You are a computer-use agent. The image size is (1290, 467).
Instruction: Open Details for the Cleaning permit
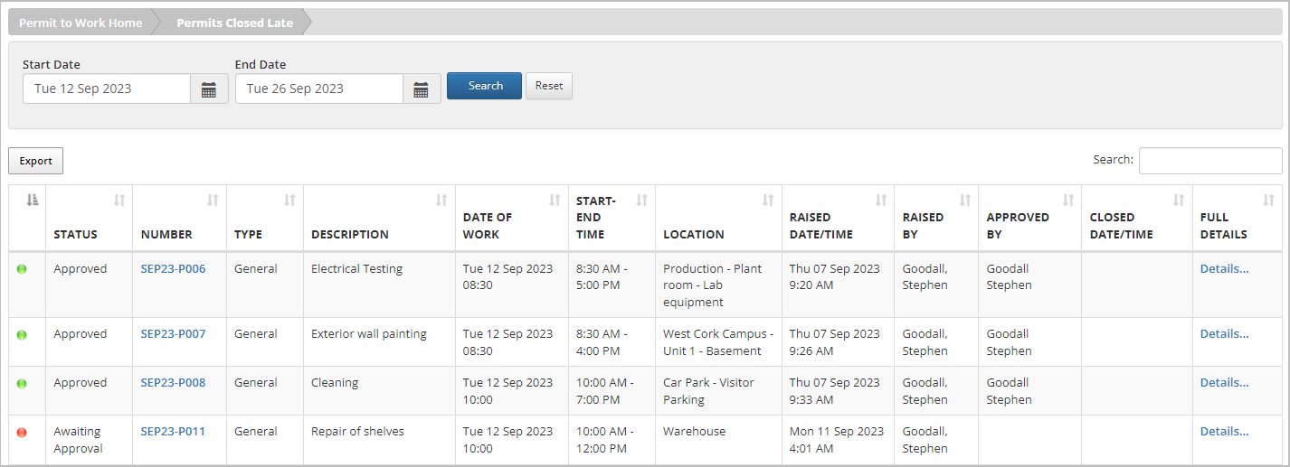pos(1224,382)
